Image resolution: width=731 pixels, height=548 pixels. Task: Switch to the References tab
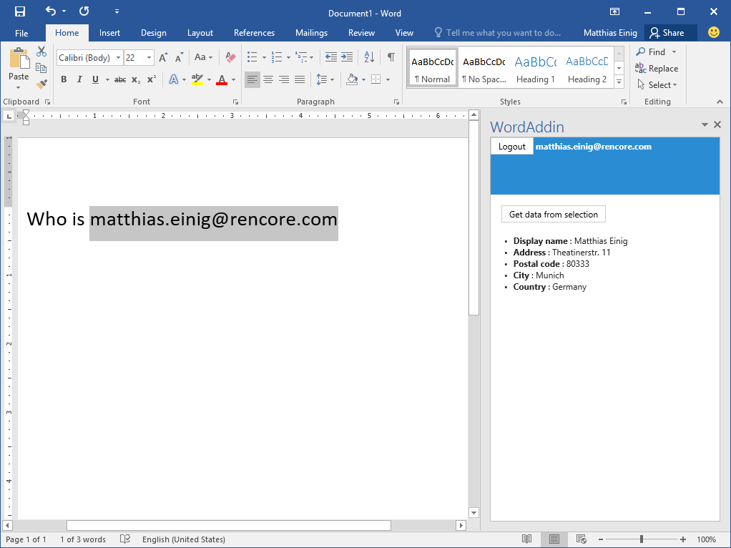(254, 33)
